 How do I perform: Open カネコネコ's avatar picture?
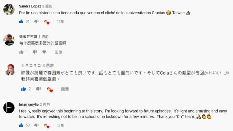click(x=9, y=69)
